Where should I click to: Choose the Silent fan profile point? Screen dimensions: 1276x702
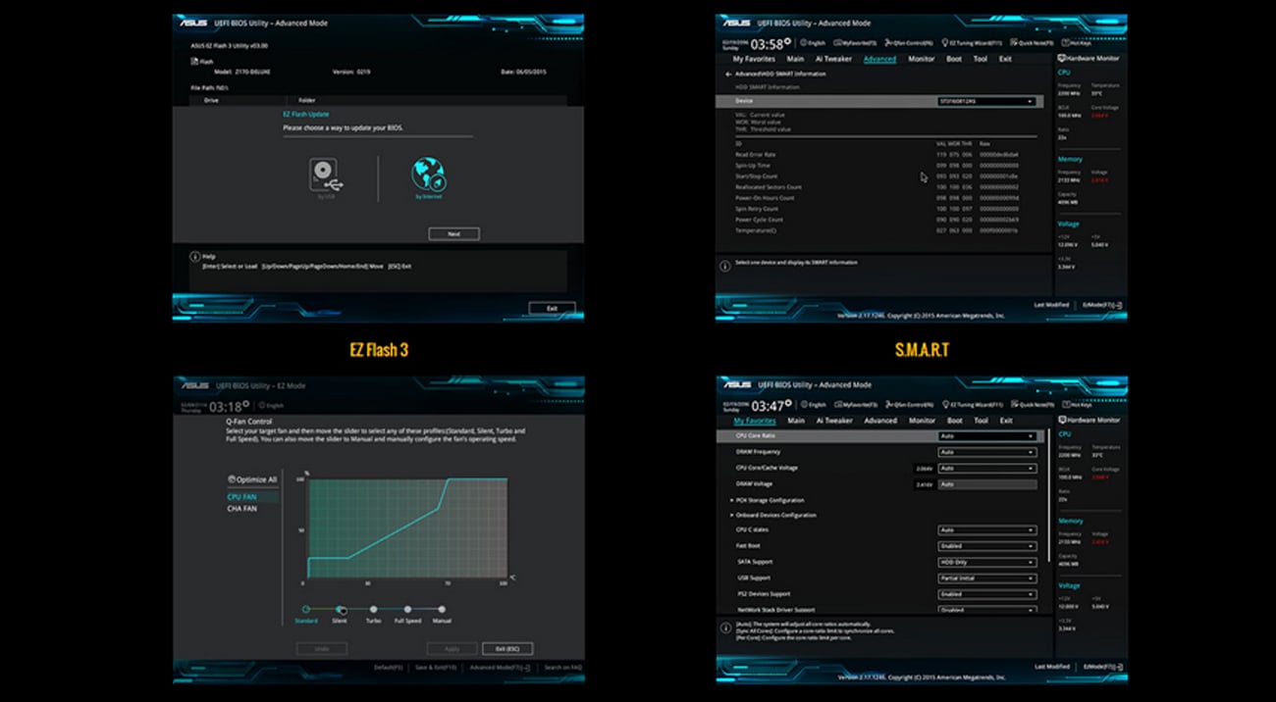340,609
